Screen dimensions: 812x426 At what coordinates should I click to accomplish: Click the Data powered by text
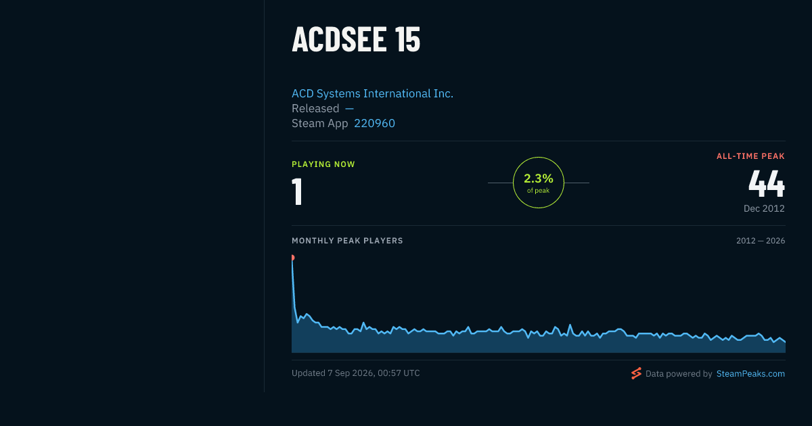point(679,373)
